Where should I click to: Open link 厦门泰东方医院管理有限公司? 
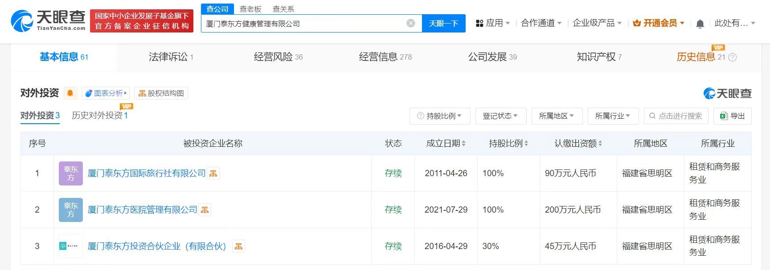pyautogui.click(x=143, y=210)
